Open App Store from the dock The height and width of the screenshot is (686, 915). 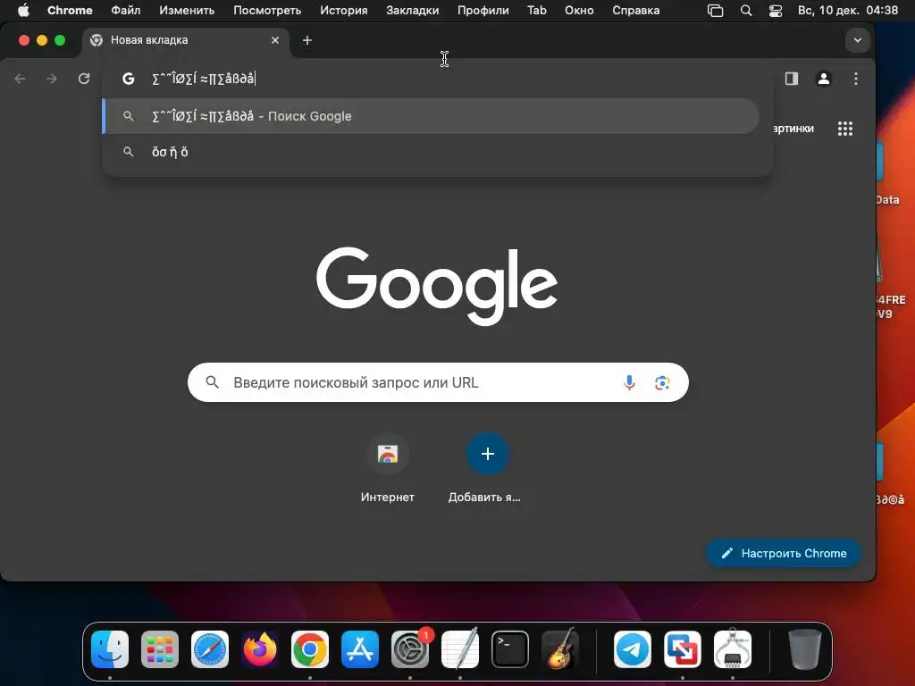[x=360, y=649]
